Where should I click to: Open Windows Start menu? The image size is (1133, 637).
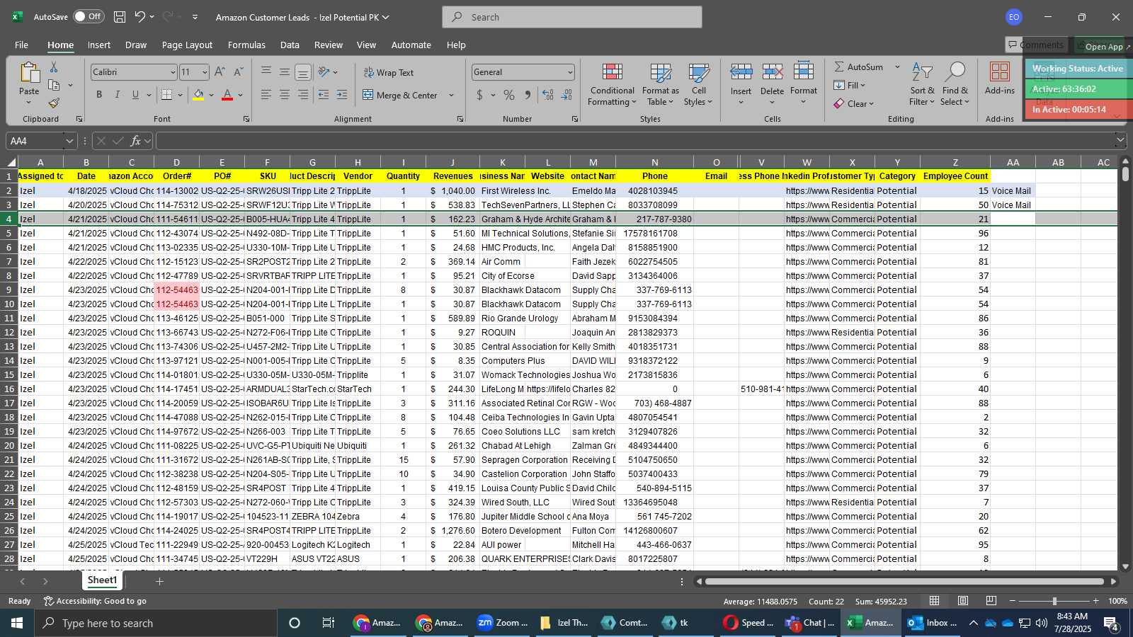pyautogui.click(x=17, y=623)
